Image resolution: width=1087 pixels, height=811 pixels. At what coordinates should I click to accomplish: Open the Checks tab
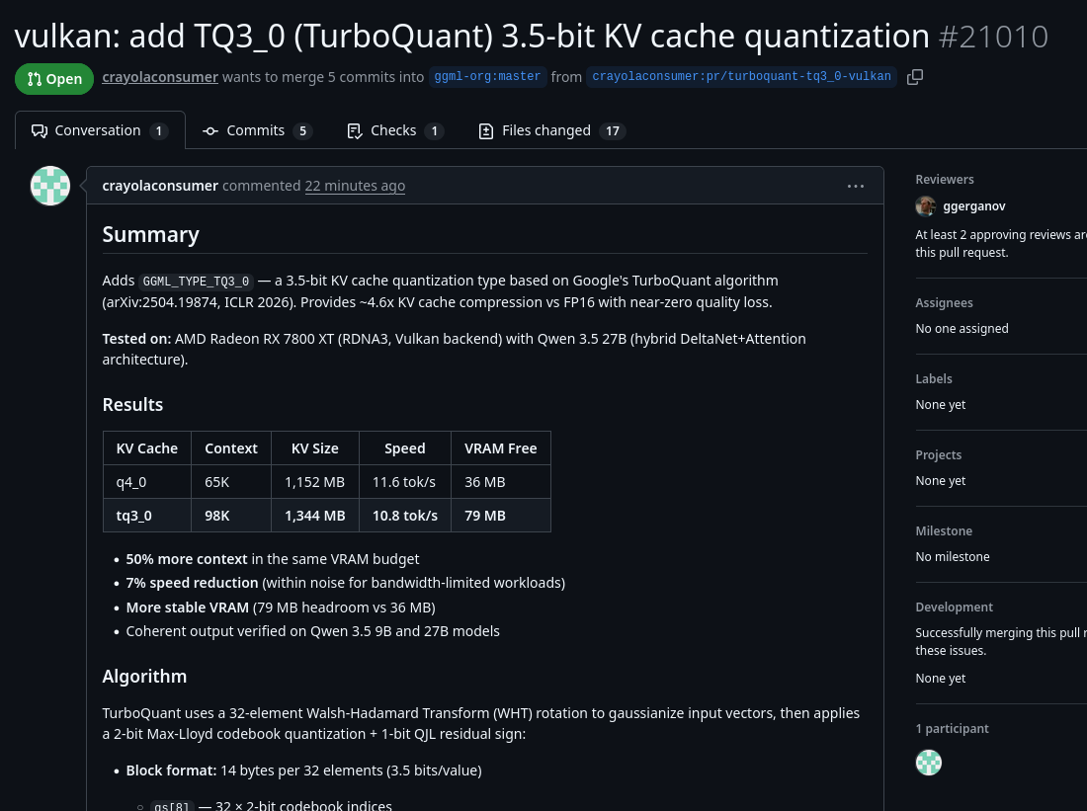point(395,130)
